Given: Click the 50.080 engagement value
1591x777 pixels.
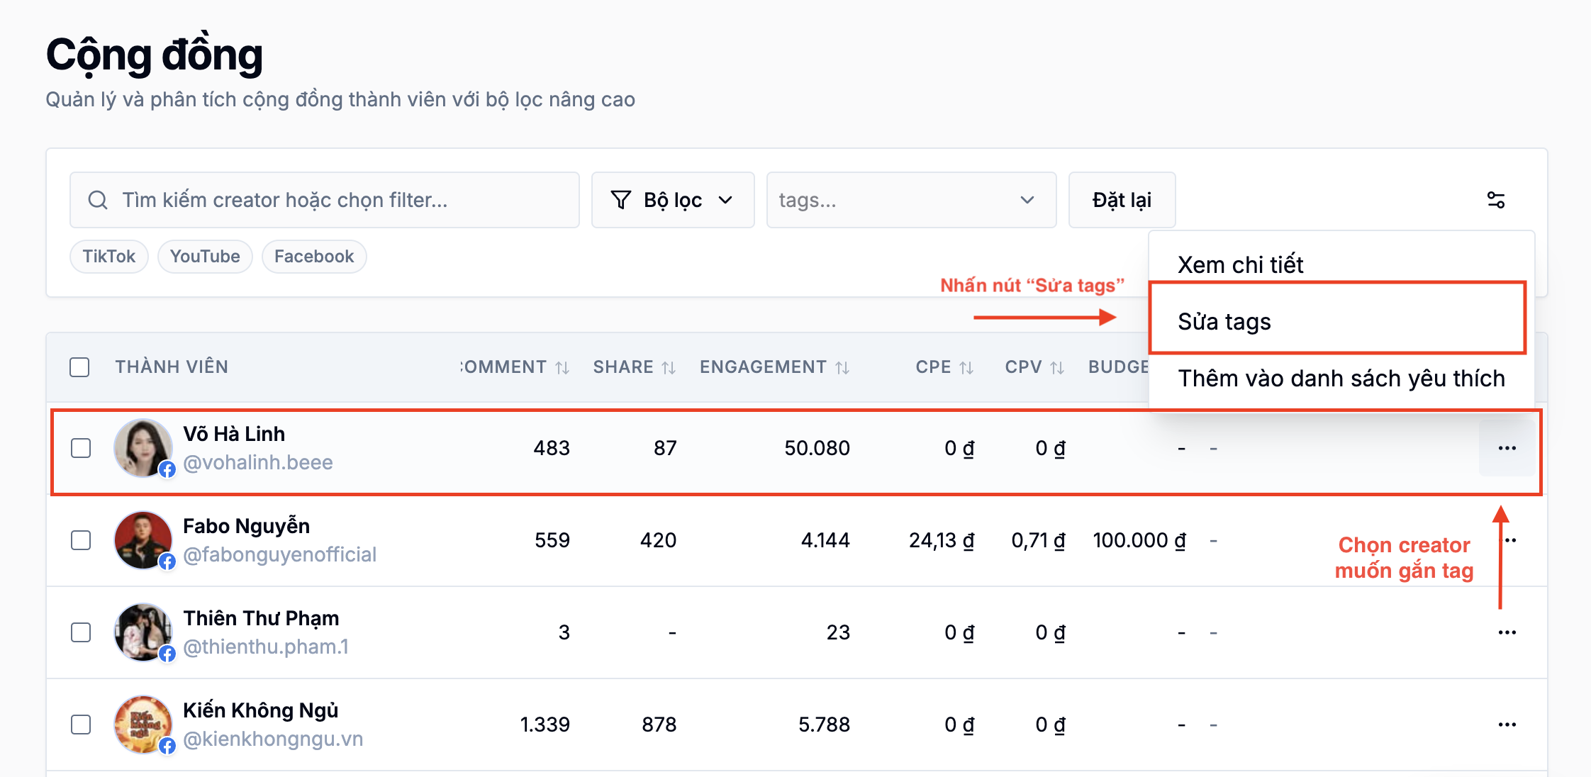Looking at the screenshot, I should click(x=817, y=448).
